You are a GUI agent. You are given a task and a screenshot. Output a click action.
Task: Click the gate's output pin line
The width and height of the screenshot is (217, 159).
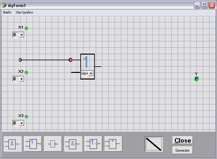tap(98, 67)
